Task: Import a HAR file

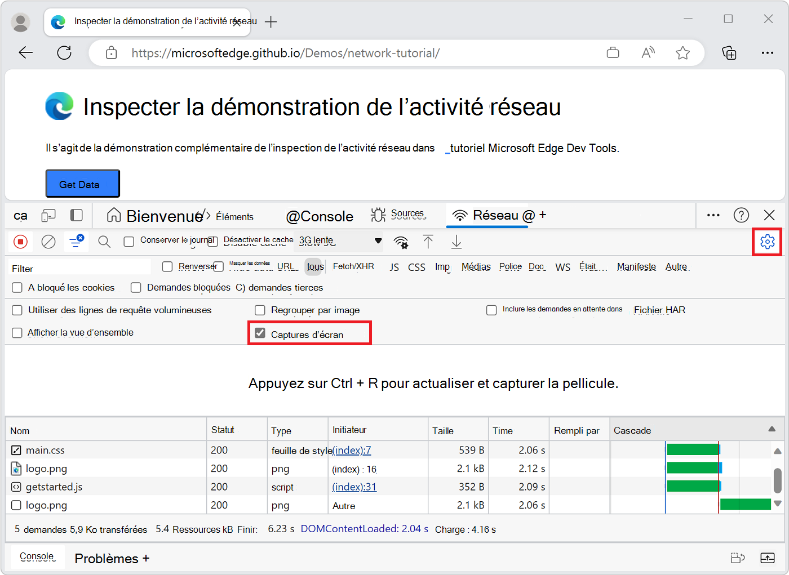Action: pos(428,242)
